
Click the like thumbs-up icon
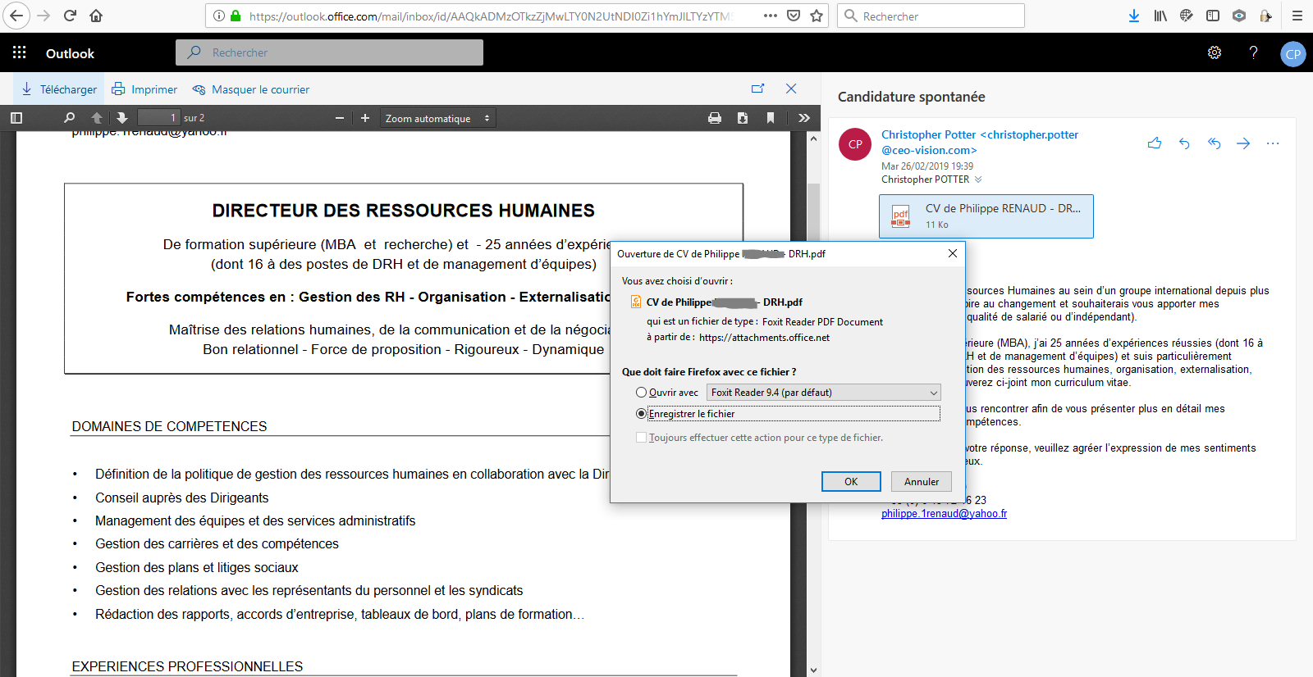[1155, 143]
